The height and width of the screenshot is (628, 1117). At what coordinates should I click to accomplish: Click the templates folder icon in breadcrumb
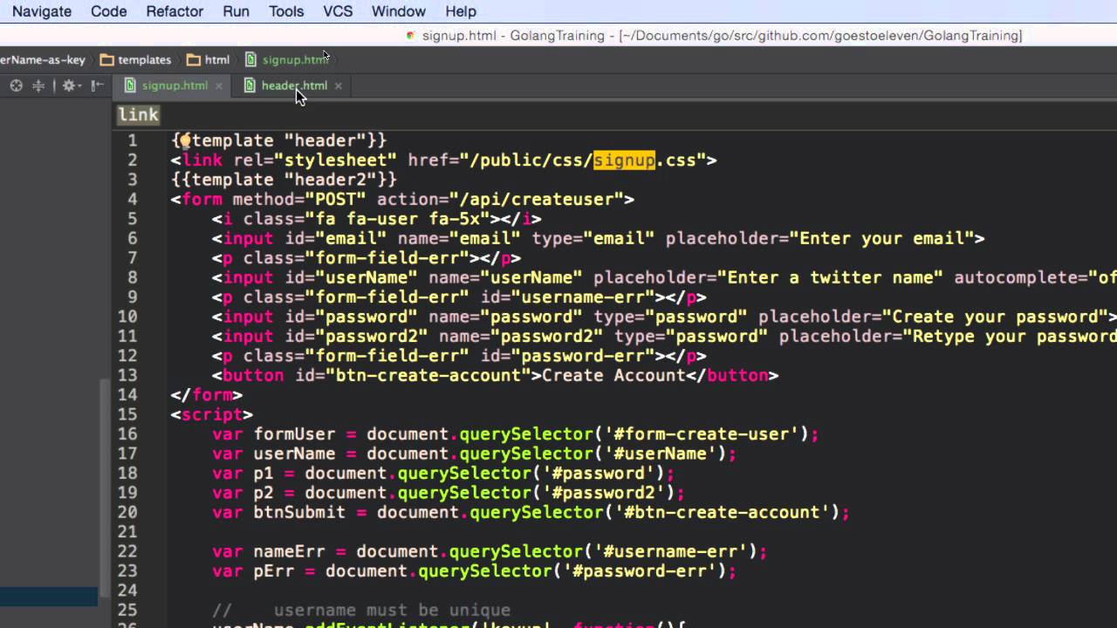pos(107,60)
